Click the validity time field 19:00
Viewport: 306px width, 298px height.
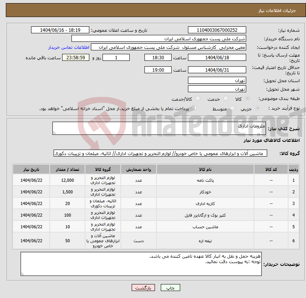point(158,70)
